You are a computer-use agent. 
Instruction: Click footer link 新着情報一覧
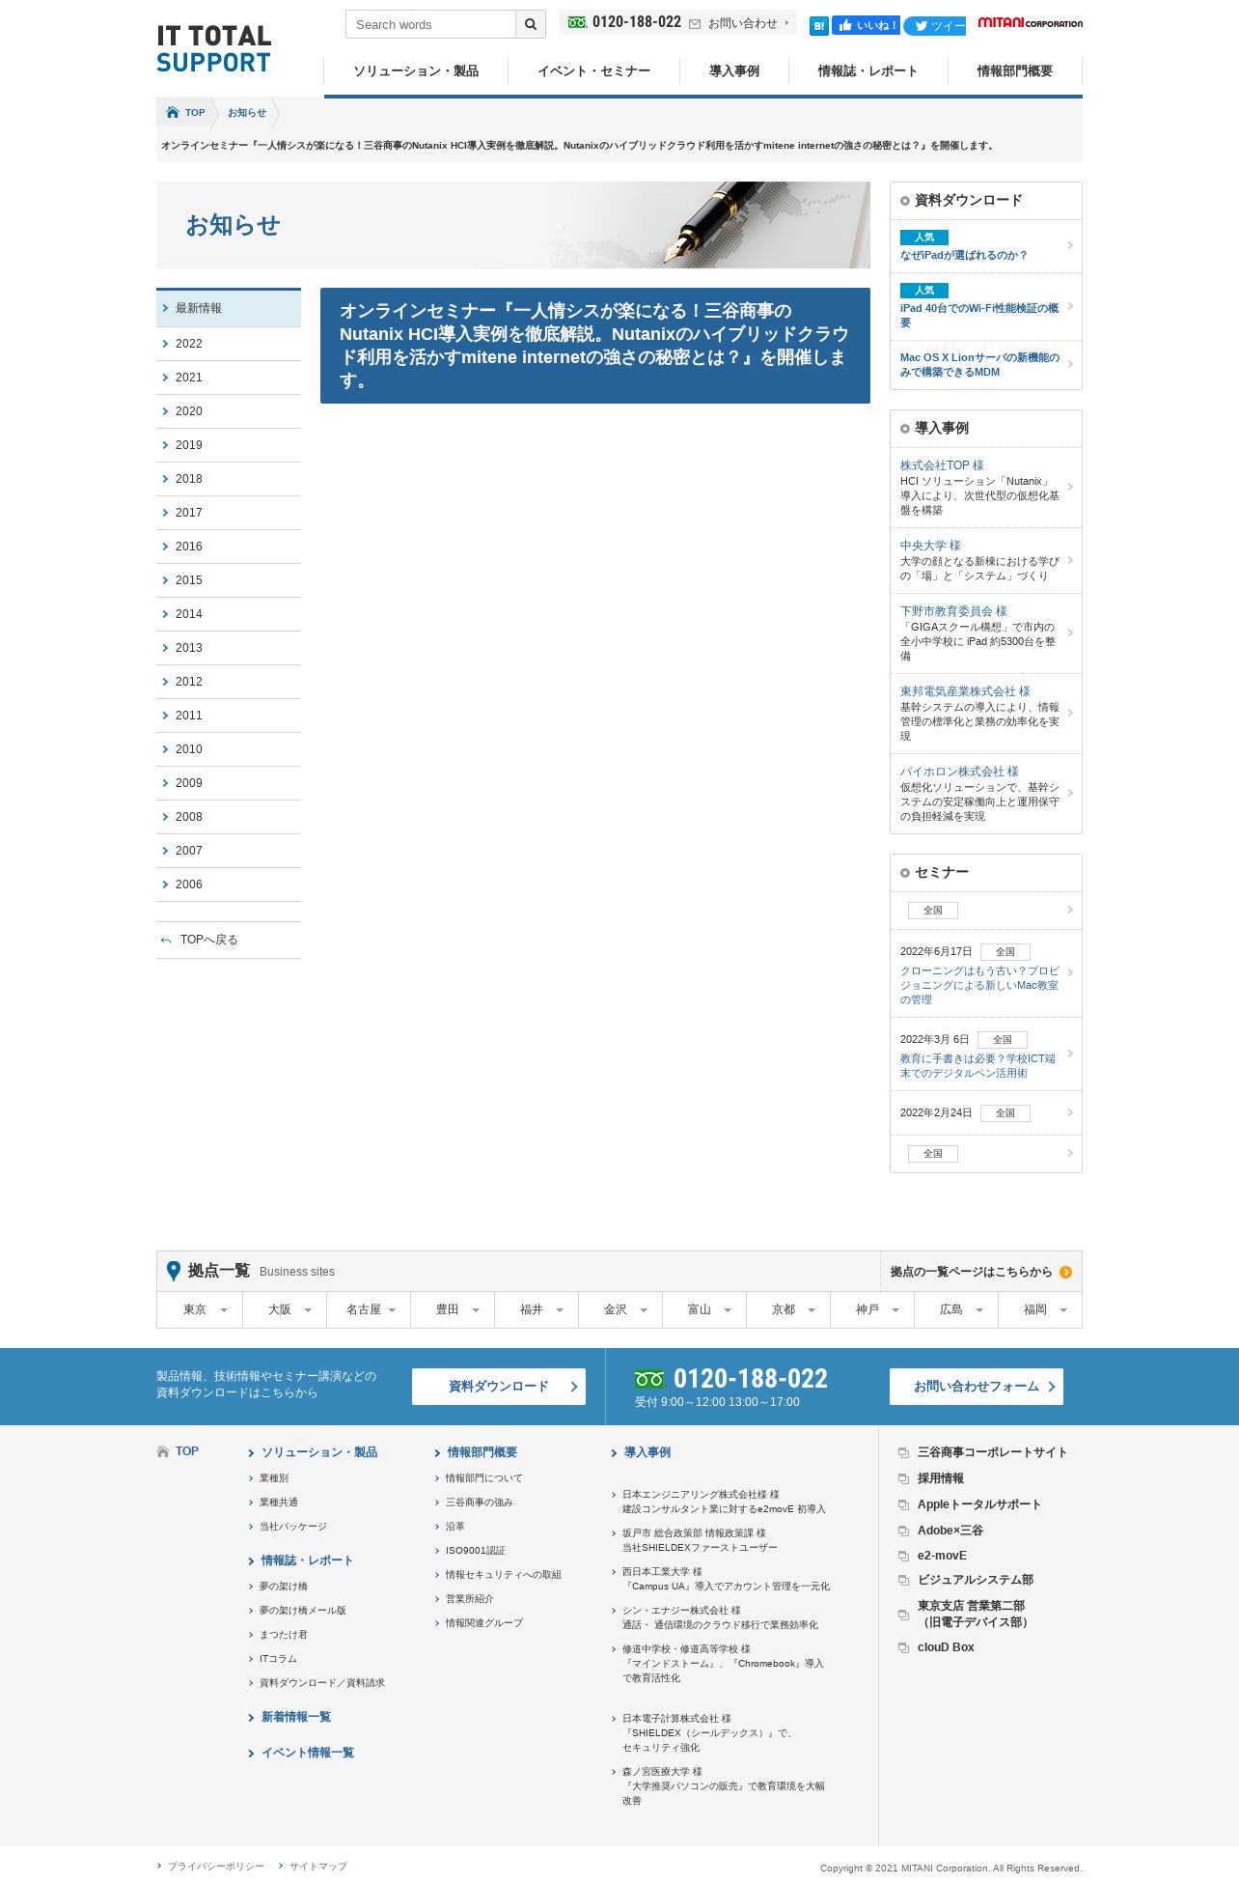296,1717
